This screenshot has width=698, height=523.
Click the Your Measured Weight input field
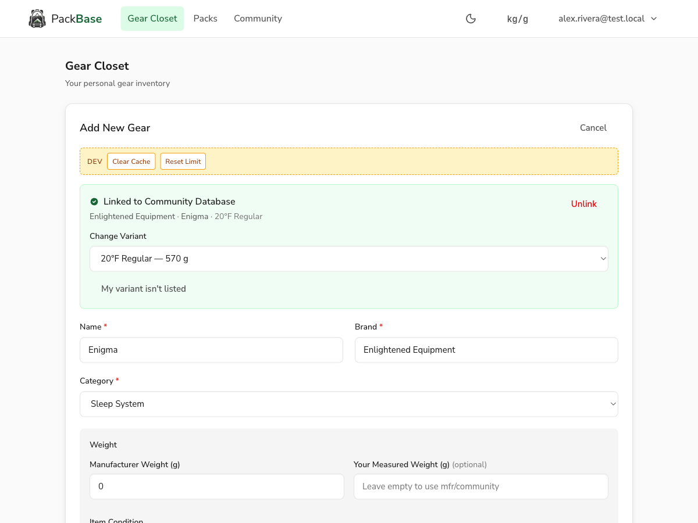[x=480, y=486]
